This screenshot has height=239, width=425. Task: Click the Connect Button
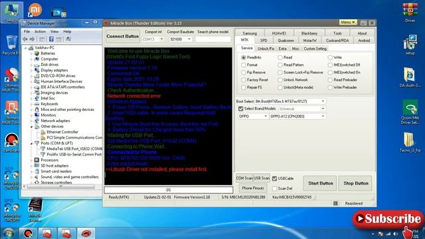tap(122, 37)
